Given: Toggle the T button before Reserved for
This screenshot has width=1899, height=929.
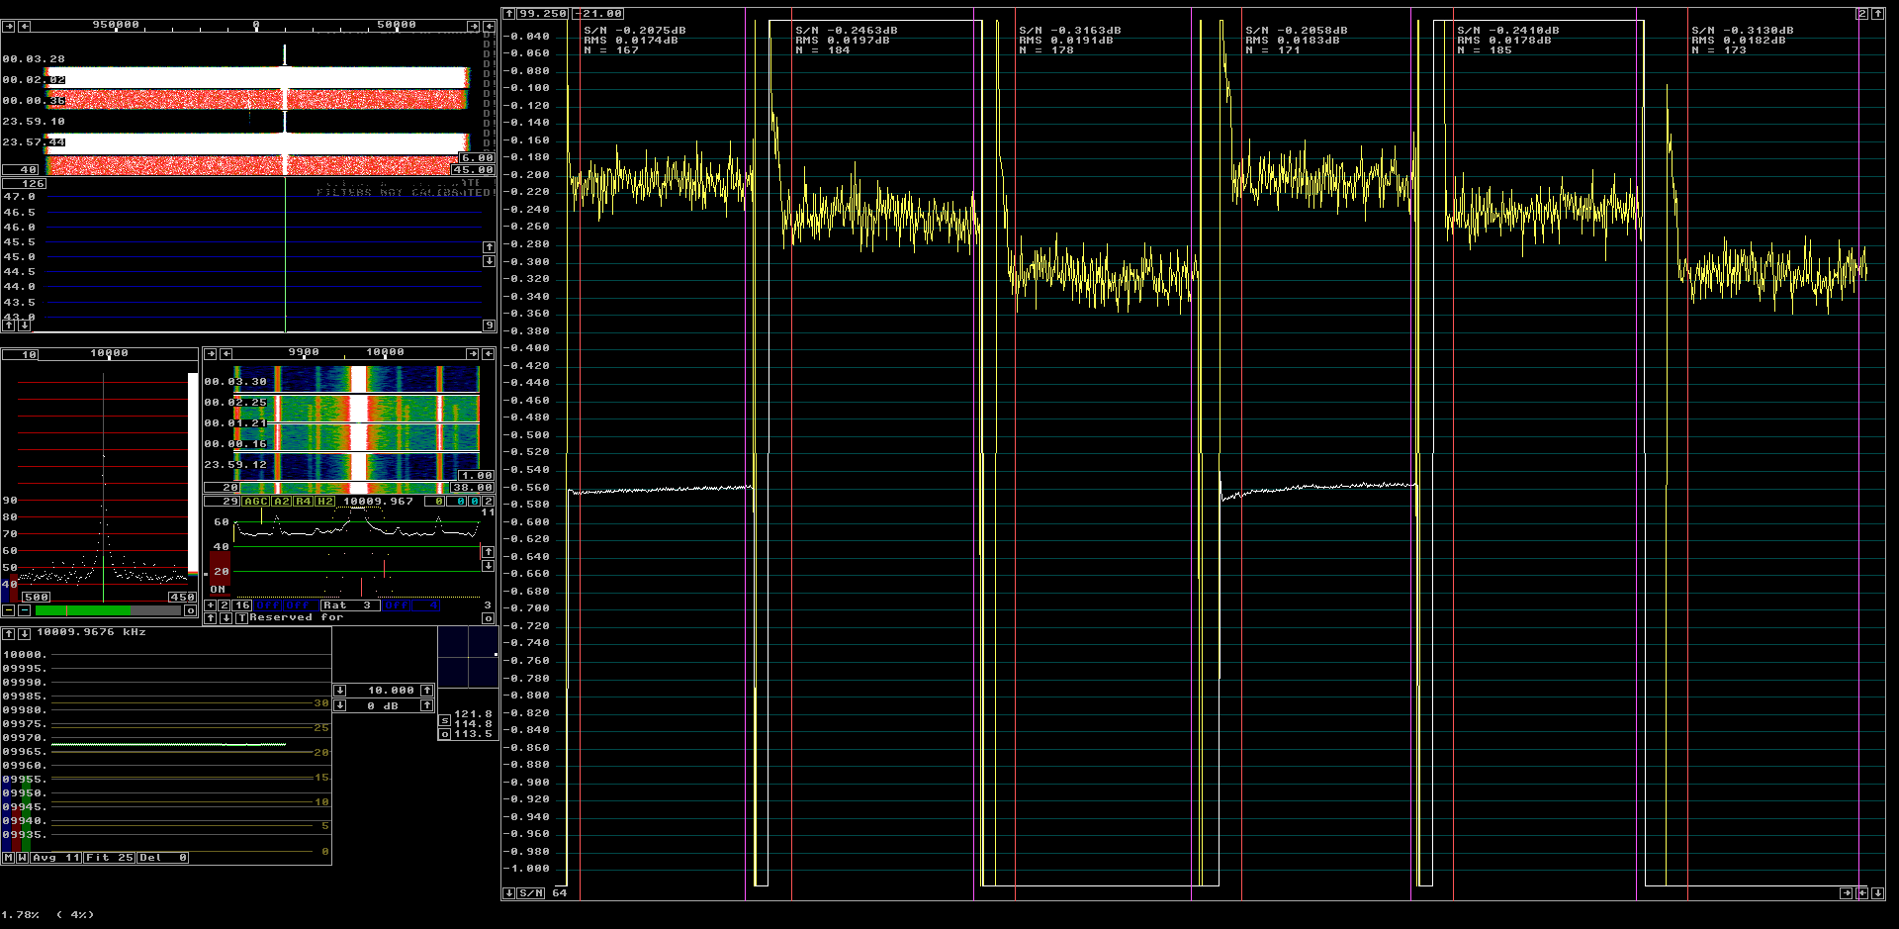Looking at the screenshot, I should pos(241,617).
